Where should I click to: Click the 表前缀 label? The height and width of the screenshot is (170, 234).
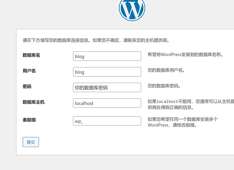point(29,120)
